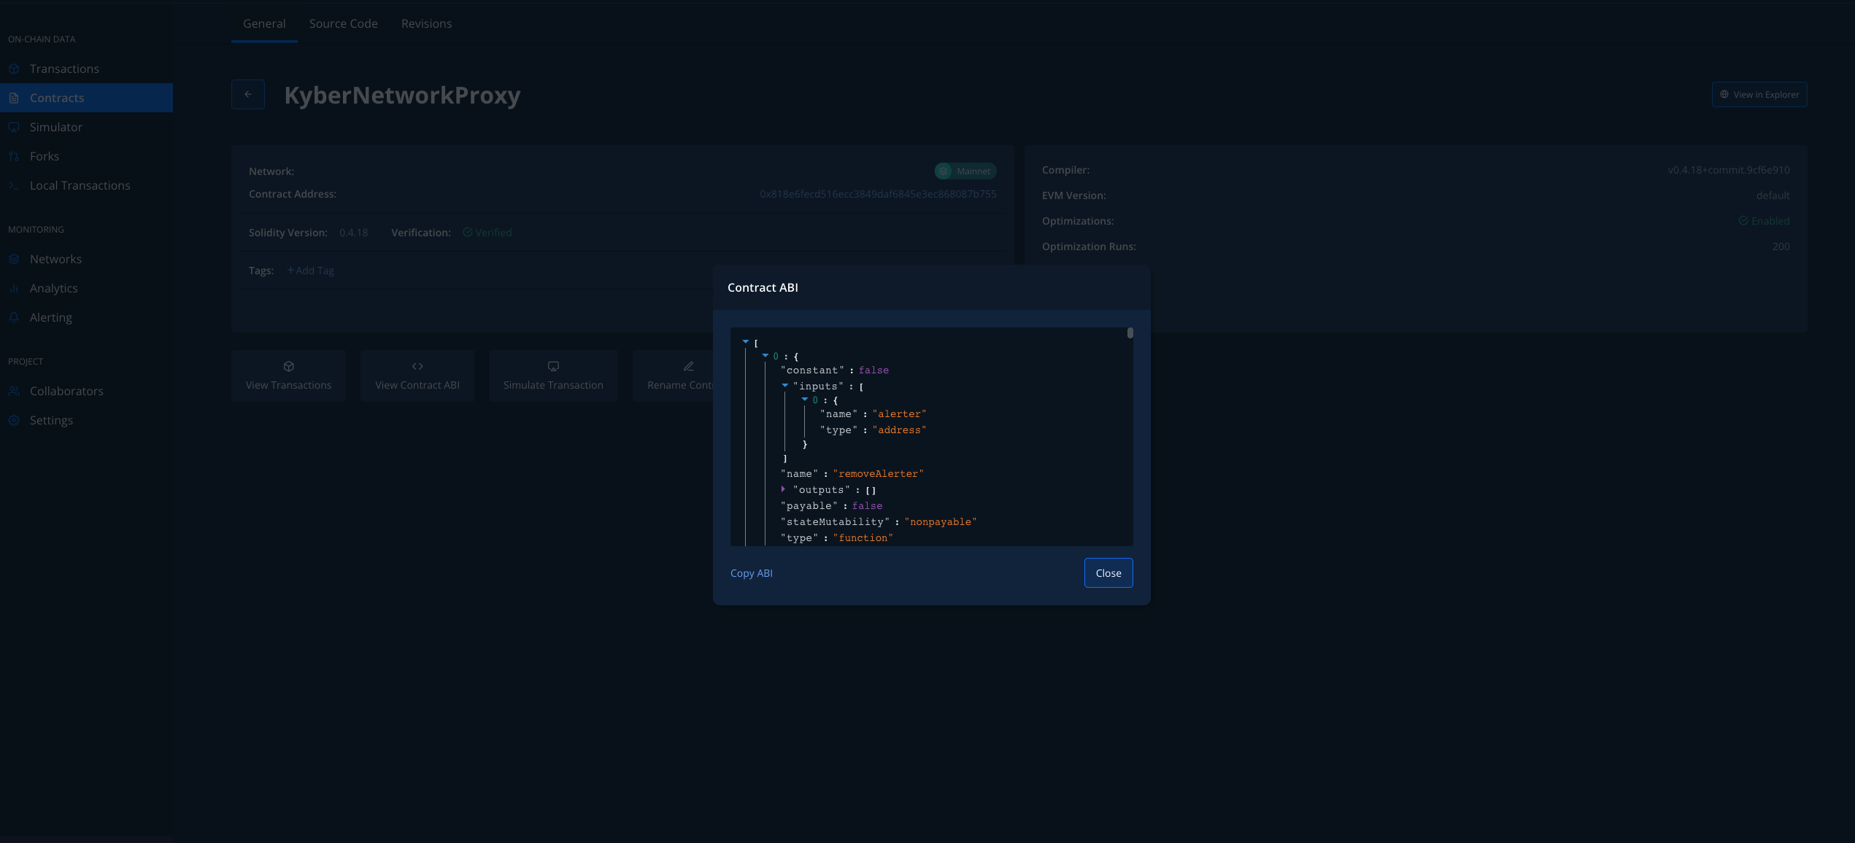
Task: Click the Optimization Runs value 200
Action: (1781, 246)
